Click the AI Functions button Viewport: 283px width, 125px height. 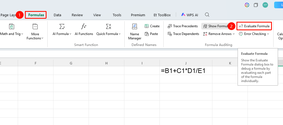[x=84, y=30]
